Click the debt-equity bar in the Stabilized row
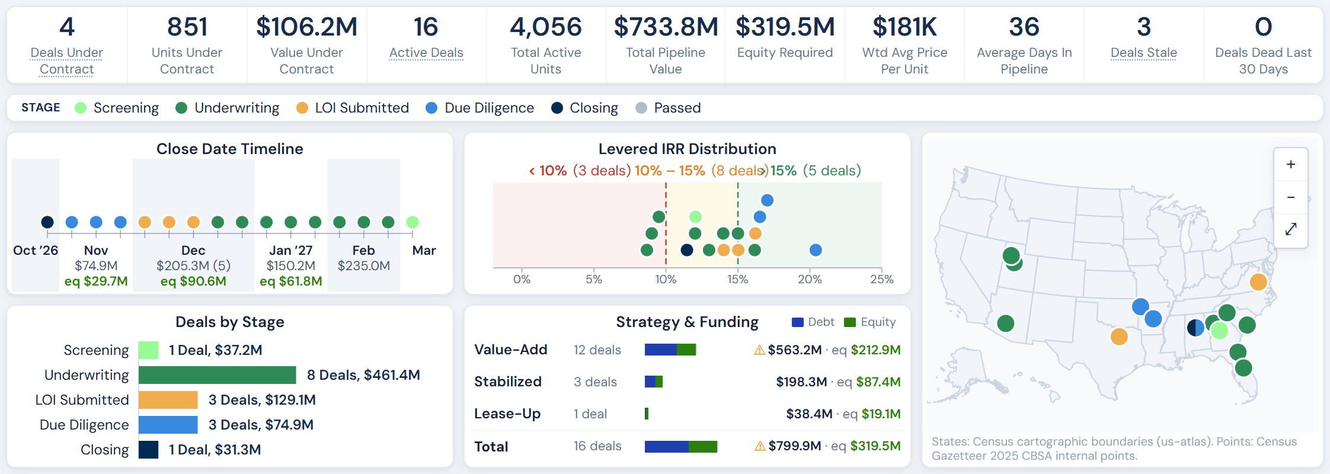 tap(654, 382)
